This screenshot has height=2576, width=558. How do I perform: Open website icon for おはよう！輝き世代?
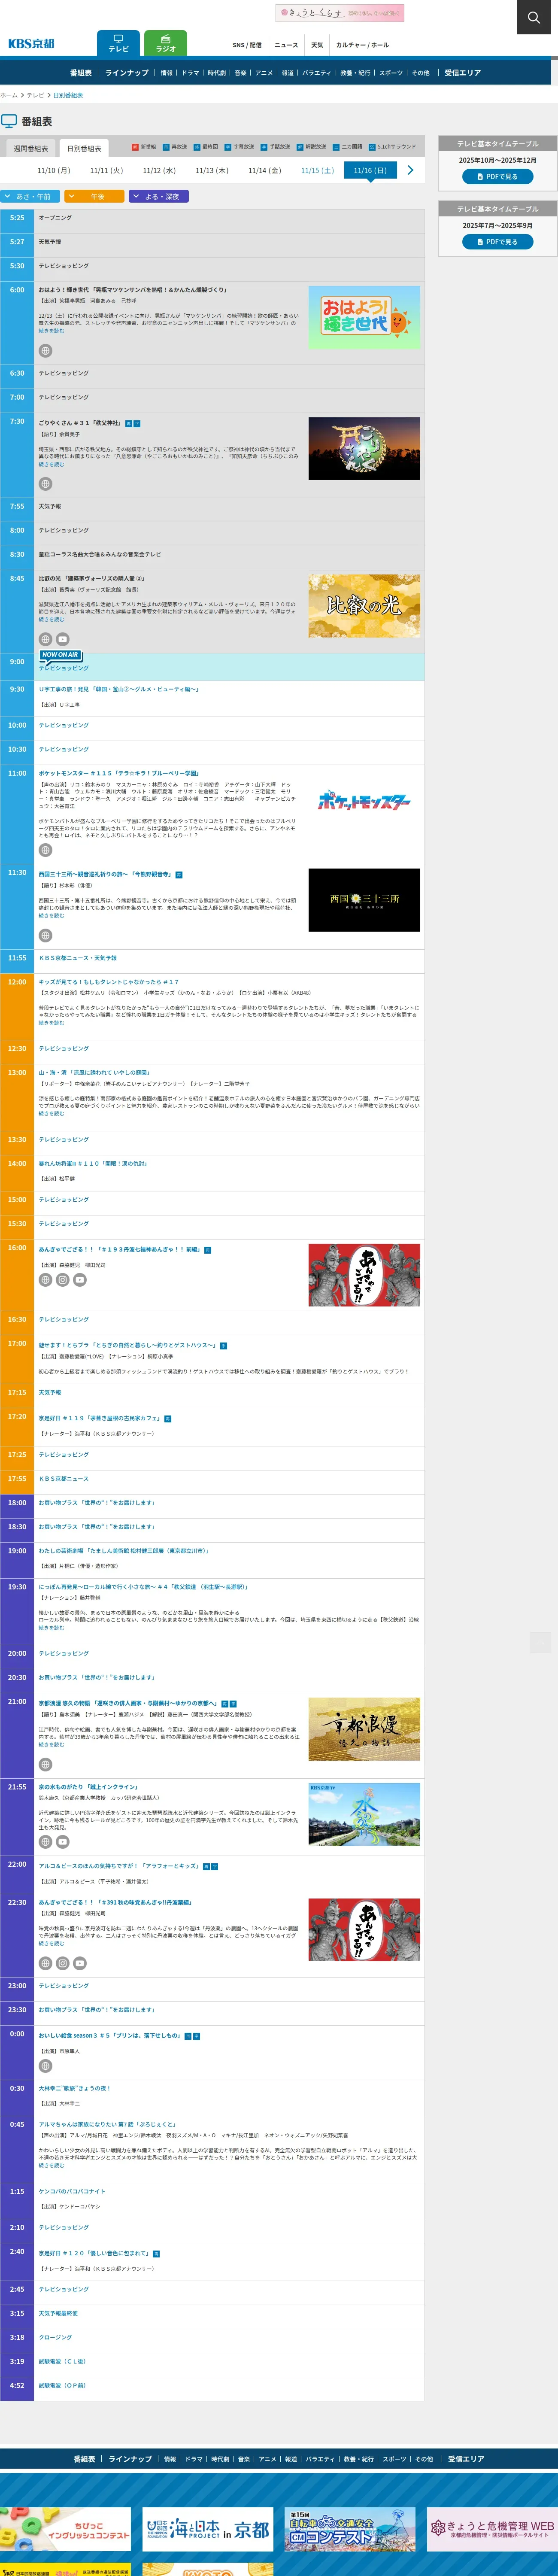(x=45, y=351)
